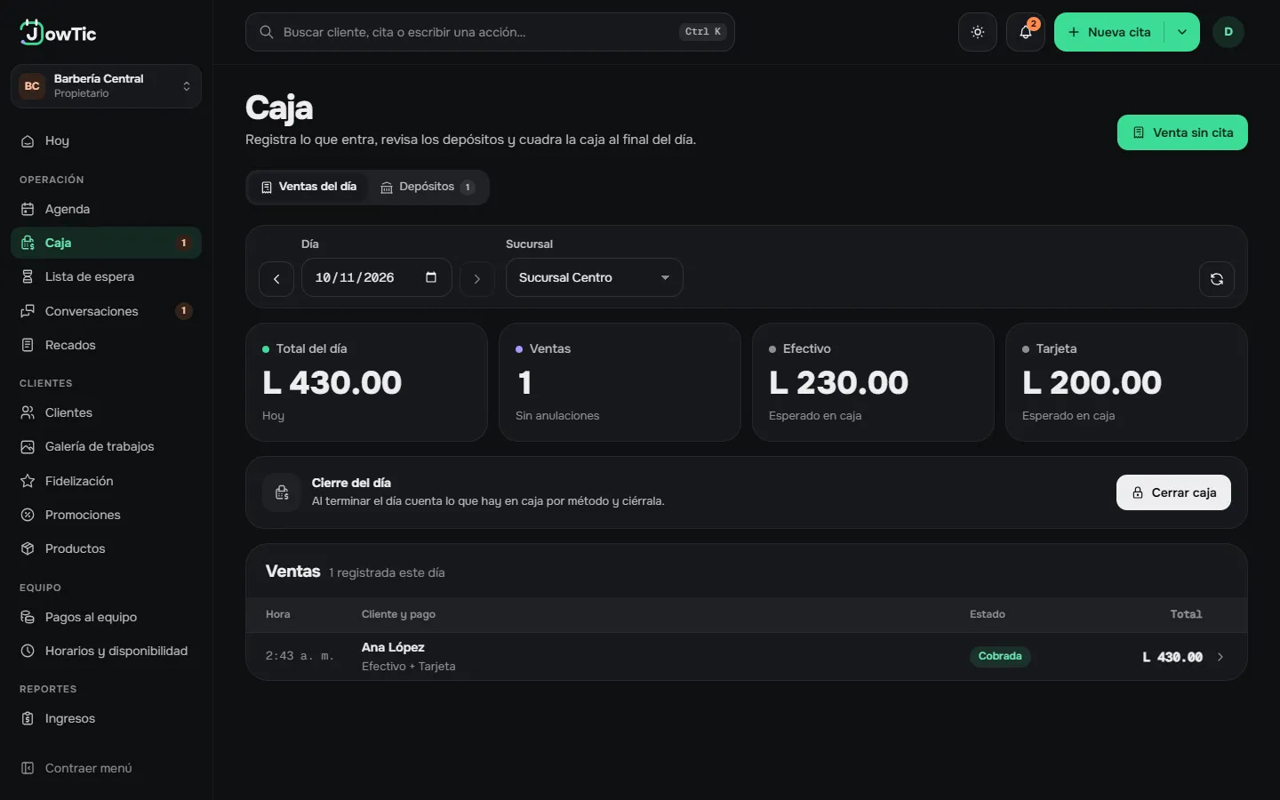Click the Nueva cita button

[1109, 32]
